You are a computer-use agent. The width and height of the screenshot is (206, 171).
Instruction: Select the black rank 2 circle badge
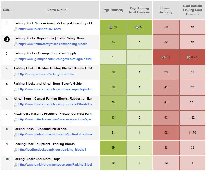7,39
